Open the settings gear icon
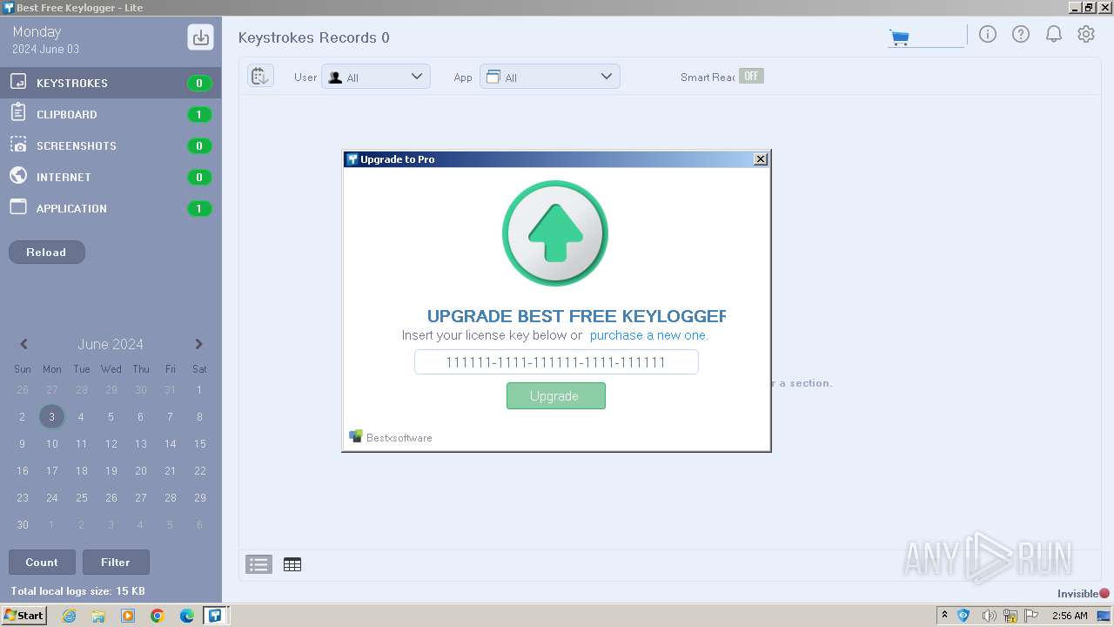Viewport: 1114px width, 627px height. (x=1086, y=34)
